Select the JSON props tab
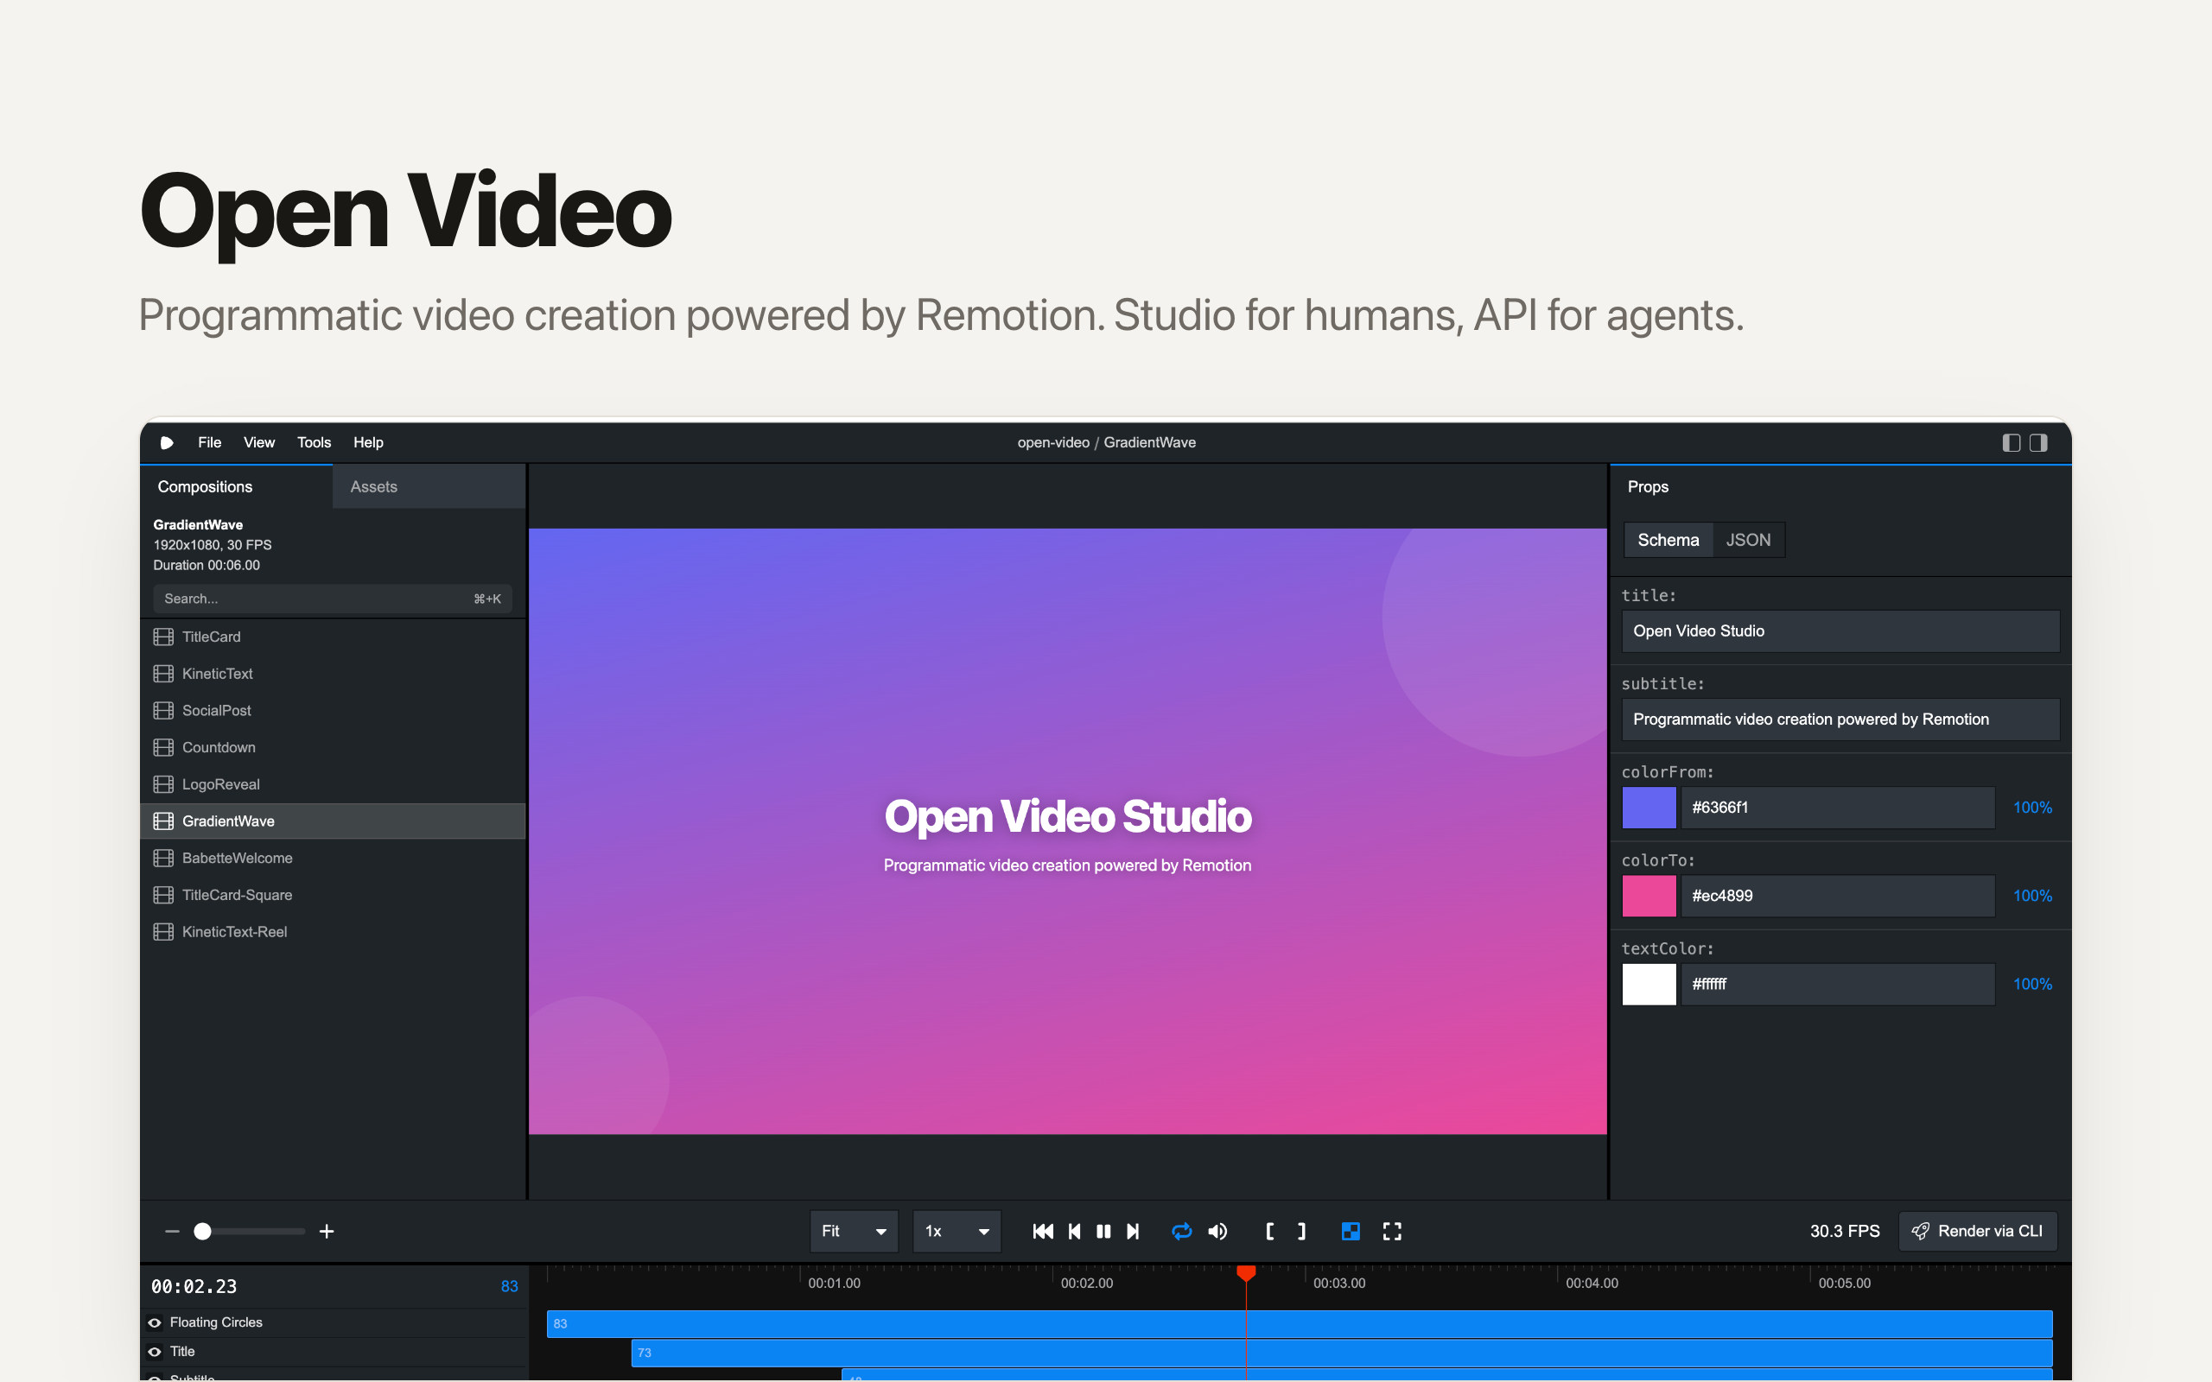 click(1748, 540)
